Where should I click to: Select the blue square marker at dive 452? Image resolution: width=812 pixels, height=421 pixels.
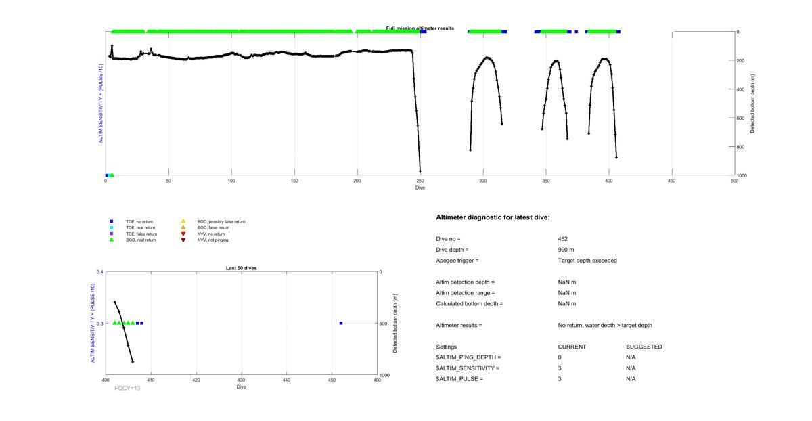coord(341,323)
